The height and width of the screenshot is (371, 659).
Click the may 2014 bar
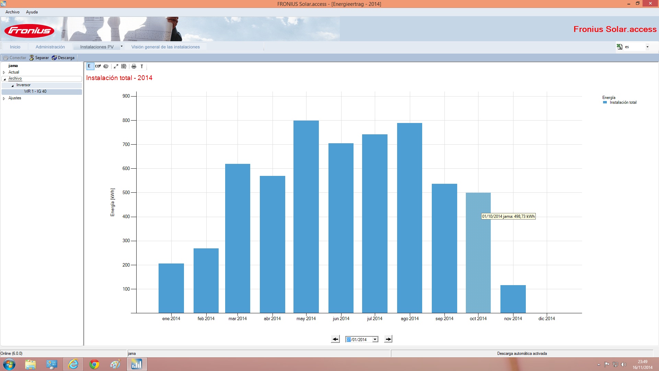tap(306, 217)
